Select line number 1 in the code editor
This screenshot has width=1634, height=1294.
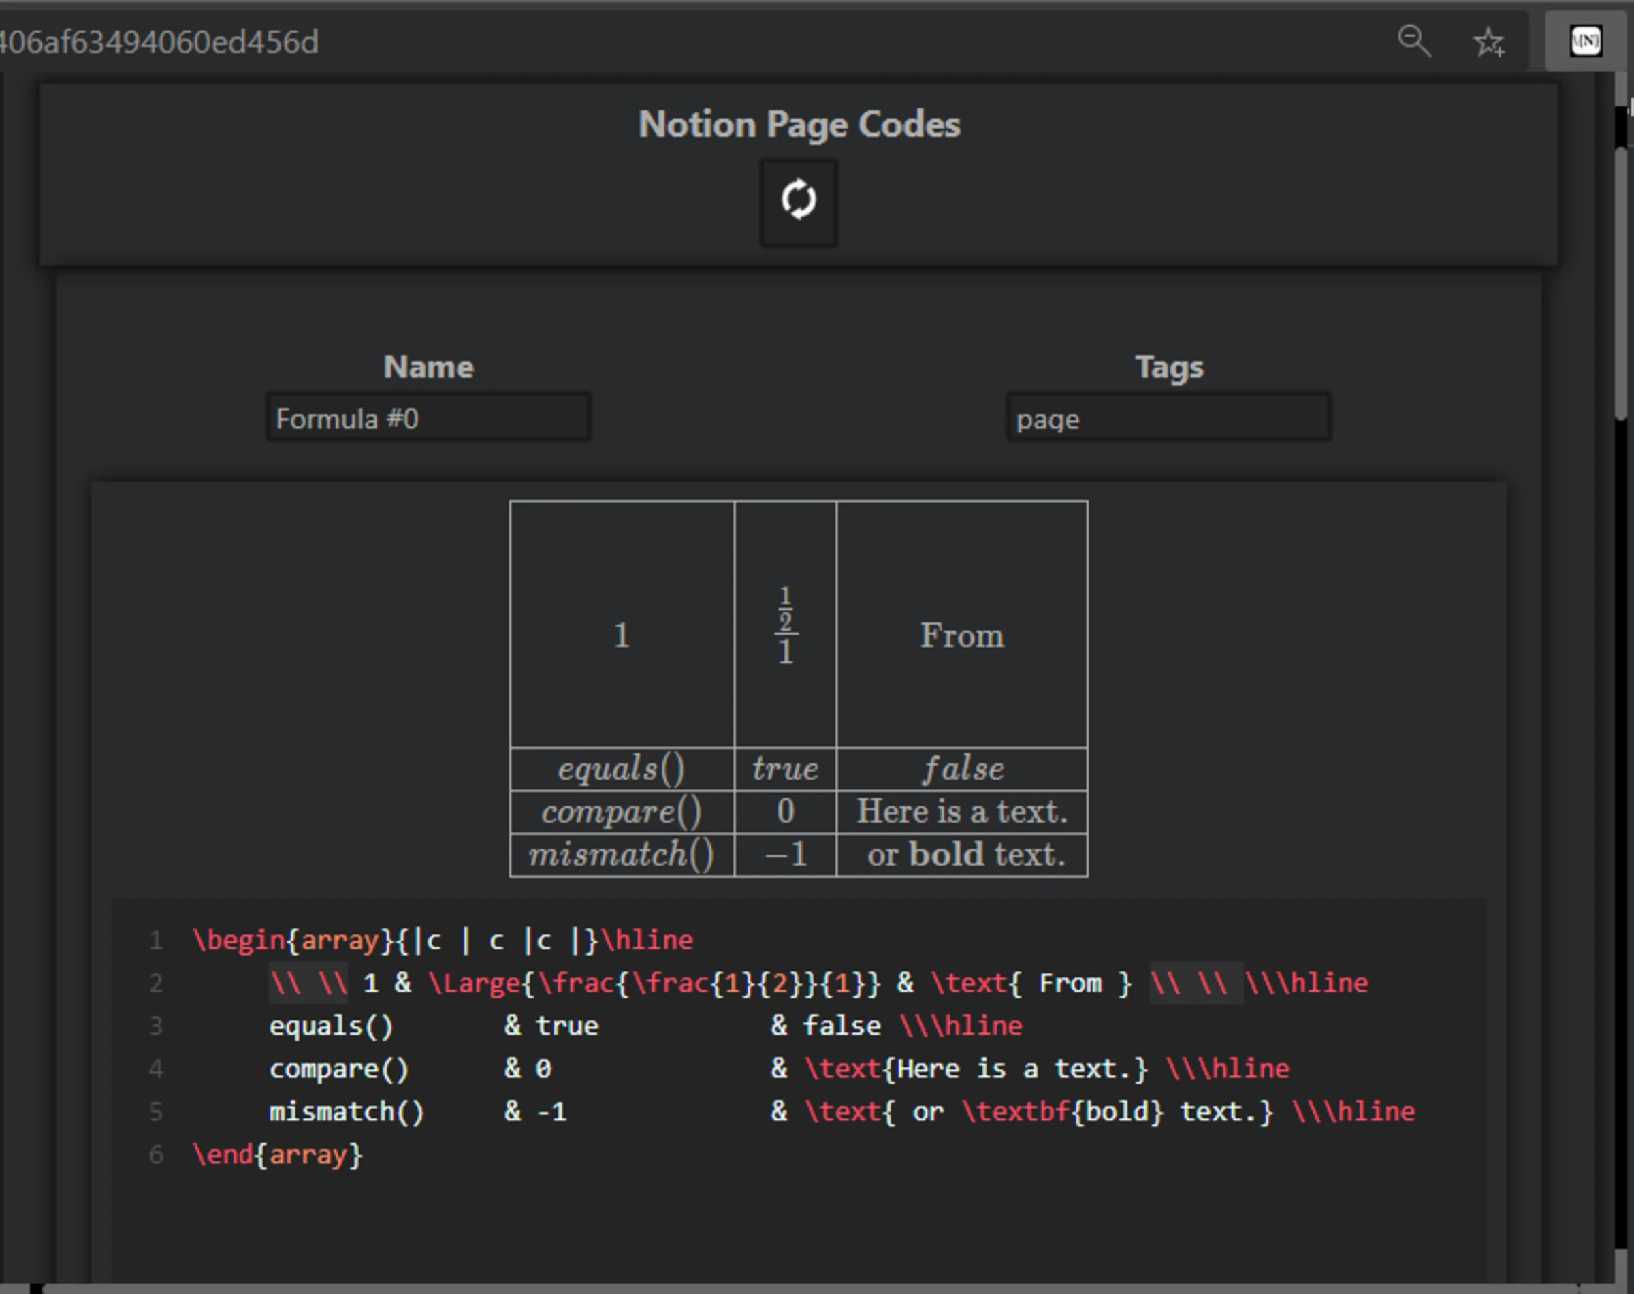pos(156,941)
